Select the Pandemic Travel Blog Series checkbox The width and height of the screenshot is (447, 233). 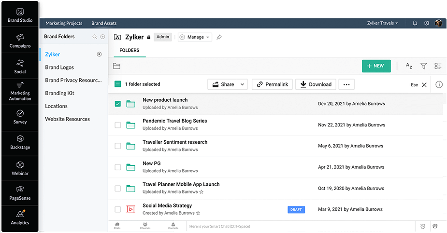118,125
